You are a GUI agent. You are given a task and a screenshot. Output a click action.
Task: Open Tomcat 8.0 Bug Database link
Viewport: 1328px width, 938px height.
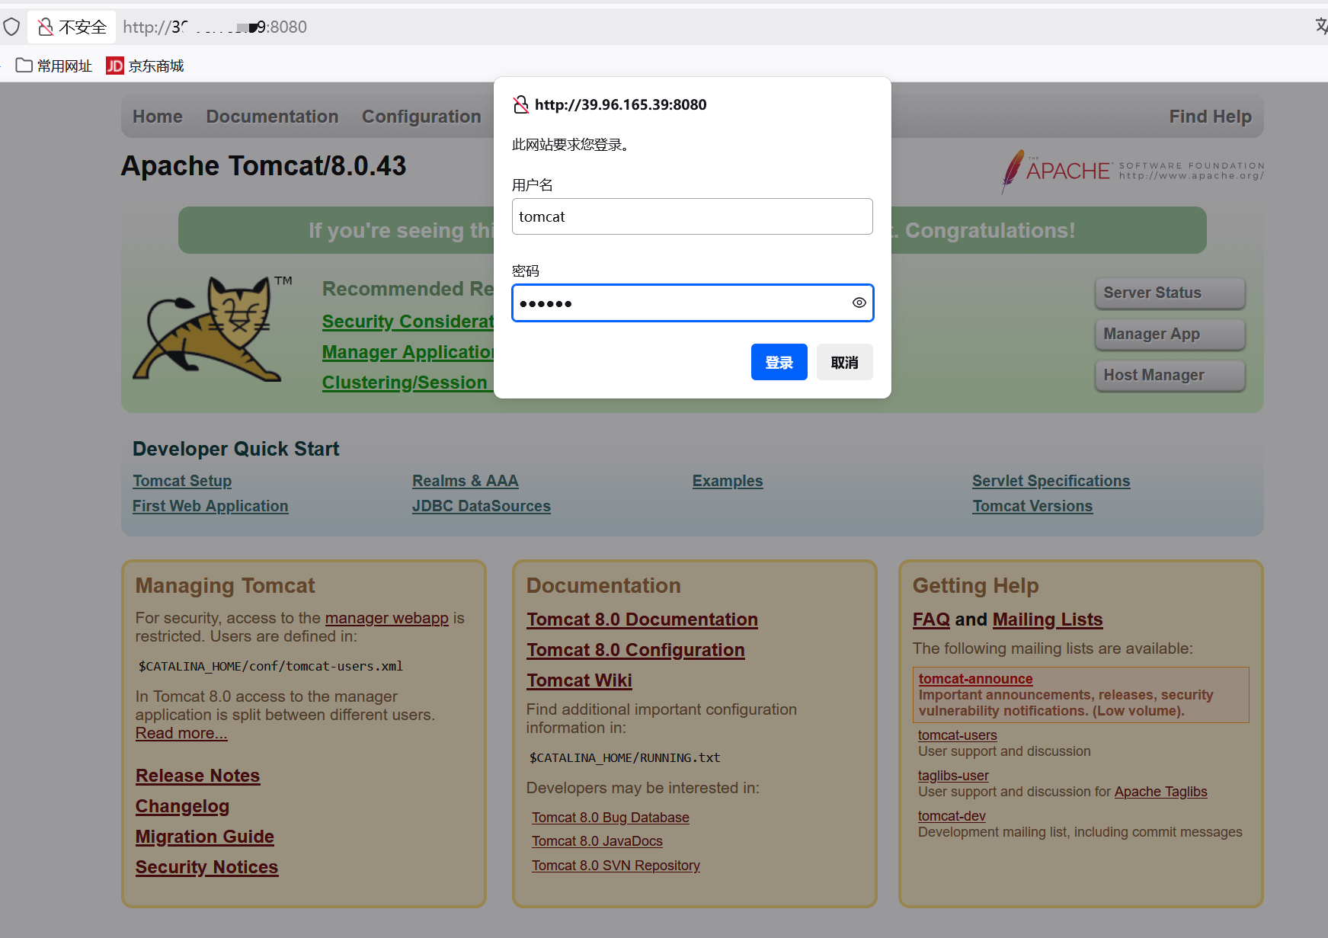(x=610, y=818)
